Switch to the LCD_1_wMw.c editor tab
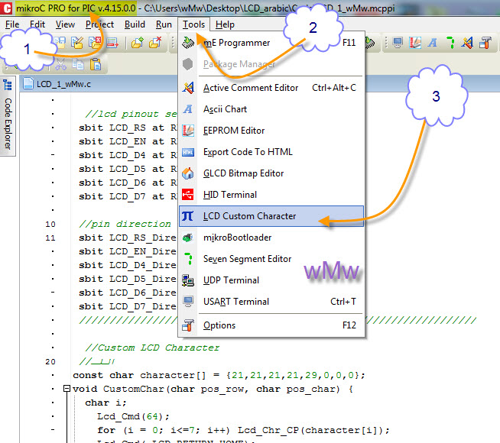The width and height of the screenshot is (500, 443). [57, 84]
